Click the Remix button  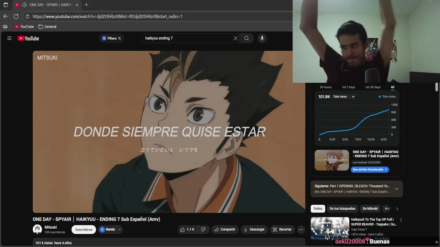pos(108,230)
